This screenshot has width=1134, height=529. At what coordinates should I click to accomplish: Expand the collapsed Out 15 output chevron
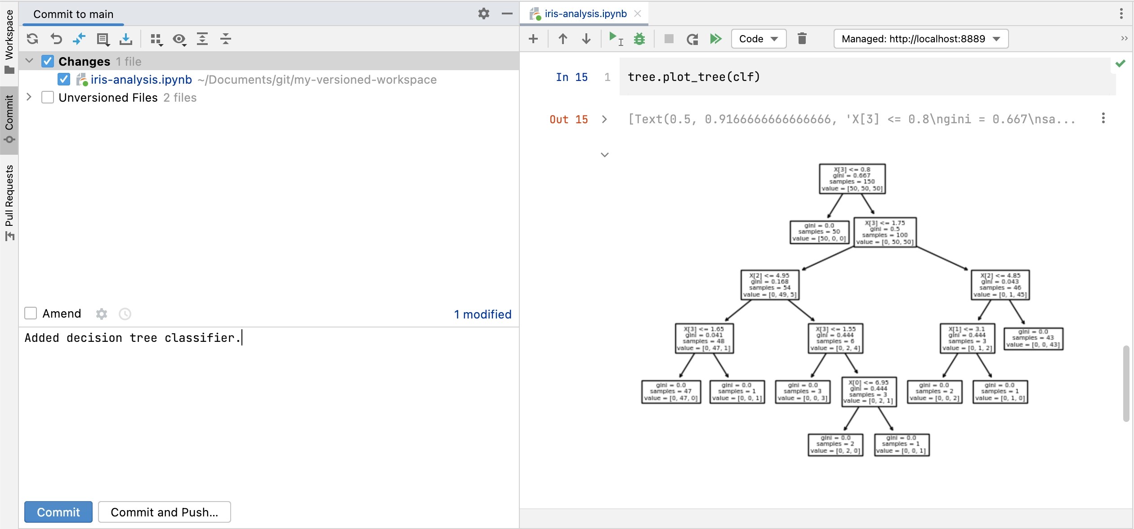604,119
